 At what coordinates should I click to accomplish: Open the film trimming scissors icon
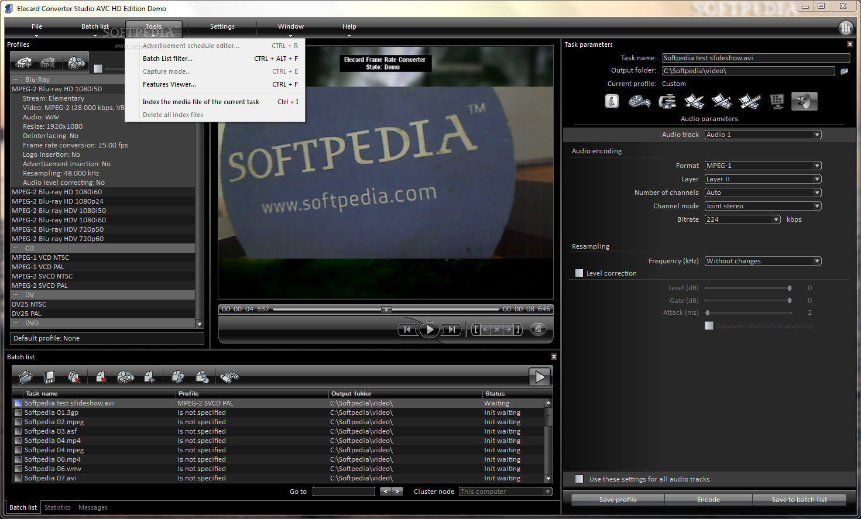click(x=694, y=102)
